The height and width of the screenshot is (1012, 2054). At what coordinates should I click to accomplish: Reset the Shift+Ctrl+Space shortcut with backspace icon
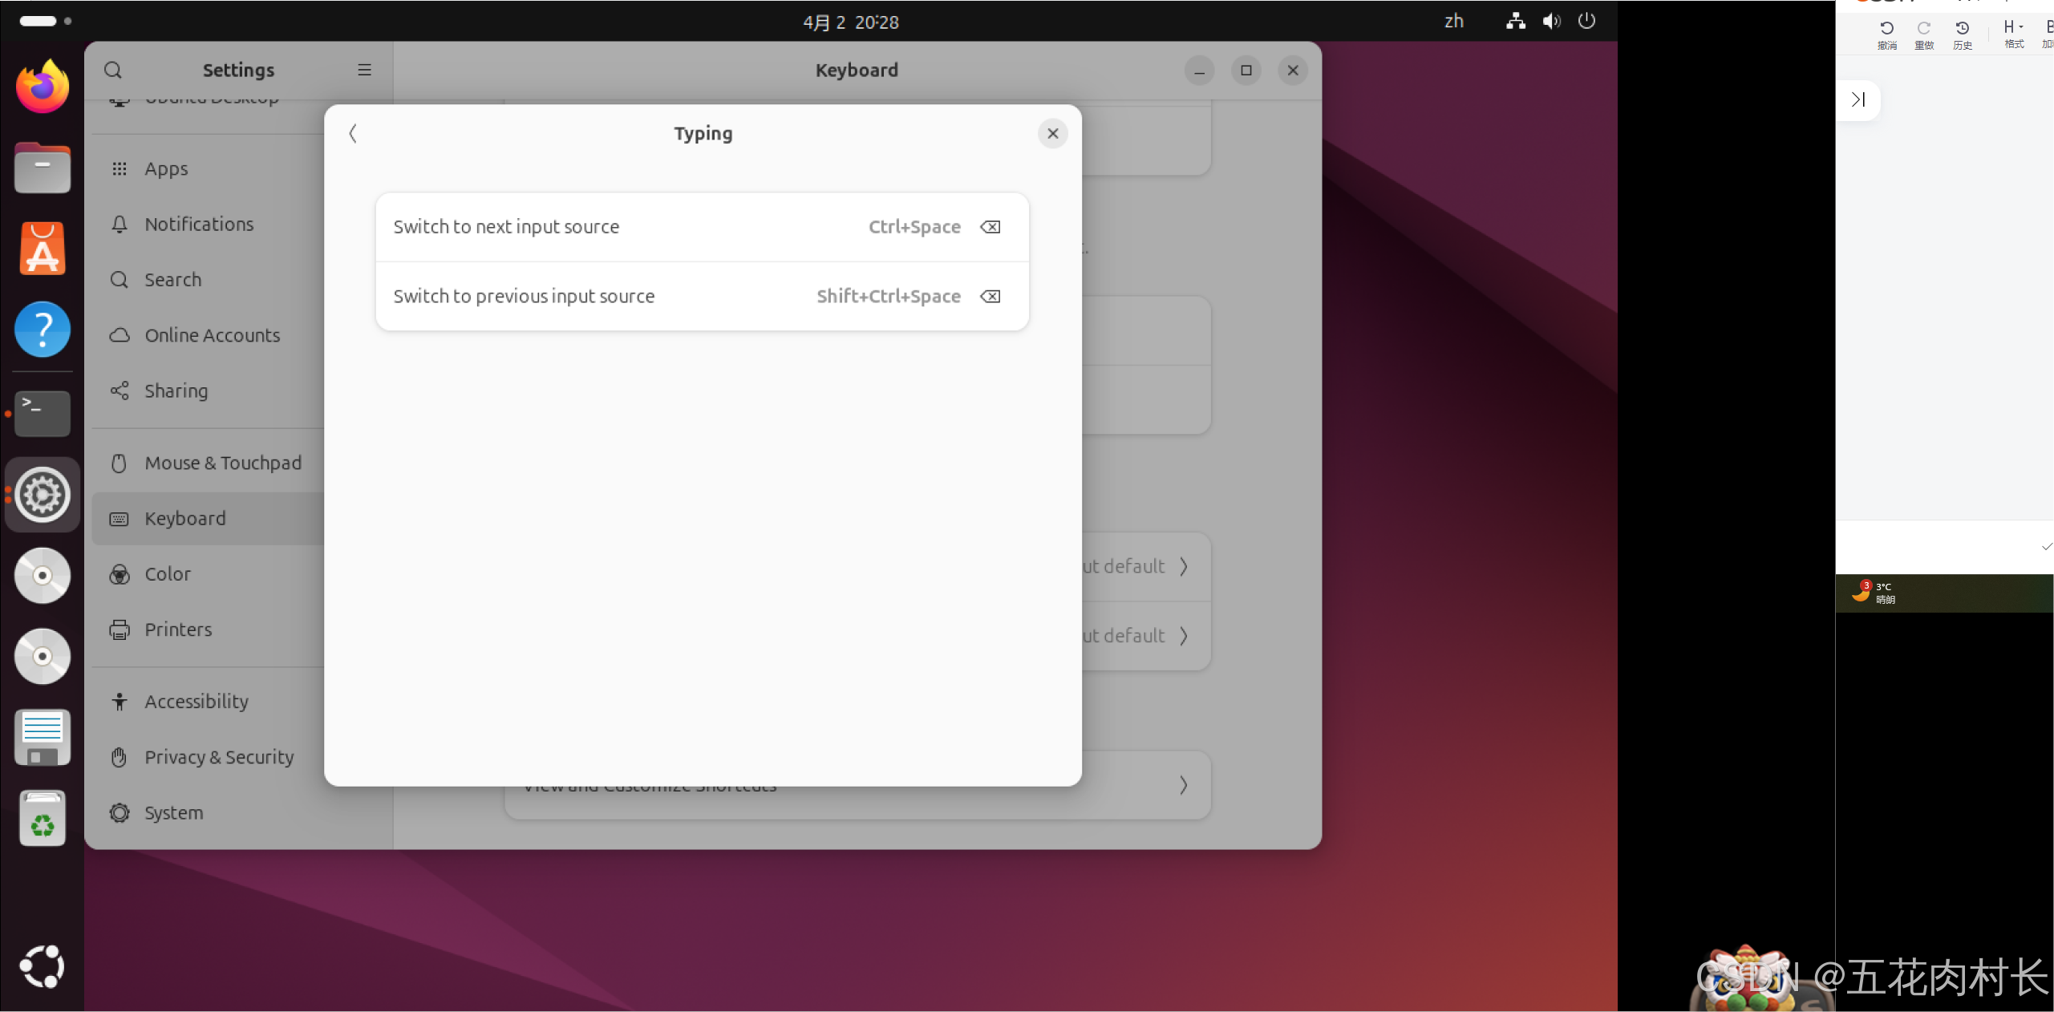[x=991, y=297]
